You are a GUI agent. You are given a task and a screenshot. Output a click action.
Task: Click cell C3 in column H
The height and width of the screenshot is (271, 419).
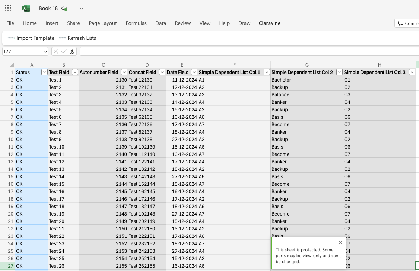pos(380,95)
